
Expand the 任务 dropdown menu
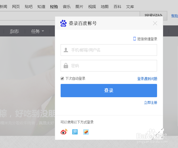click(x=37, y=31)
